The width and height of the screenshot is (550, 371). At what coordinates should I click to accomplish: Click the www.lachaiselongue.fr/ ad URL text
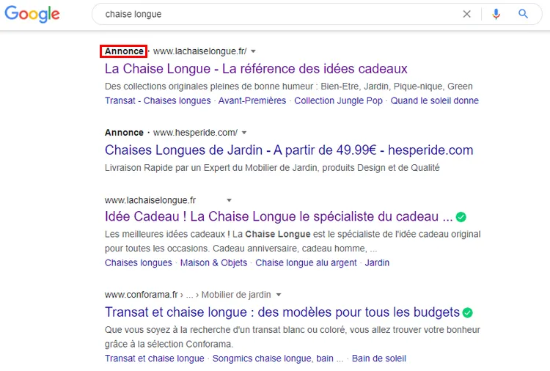(x=200, y=51)
